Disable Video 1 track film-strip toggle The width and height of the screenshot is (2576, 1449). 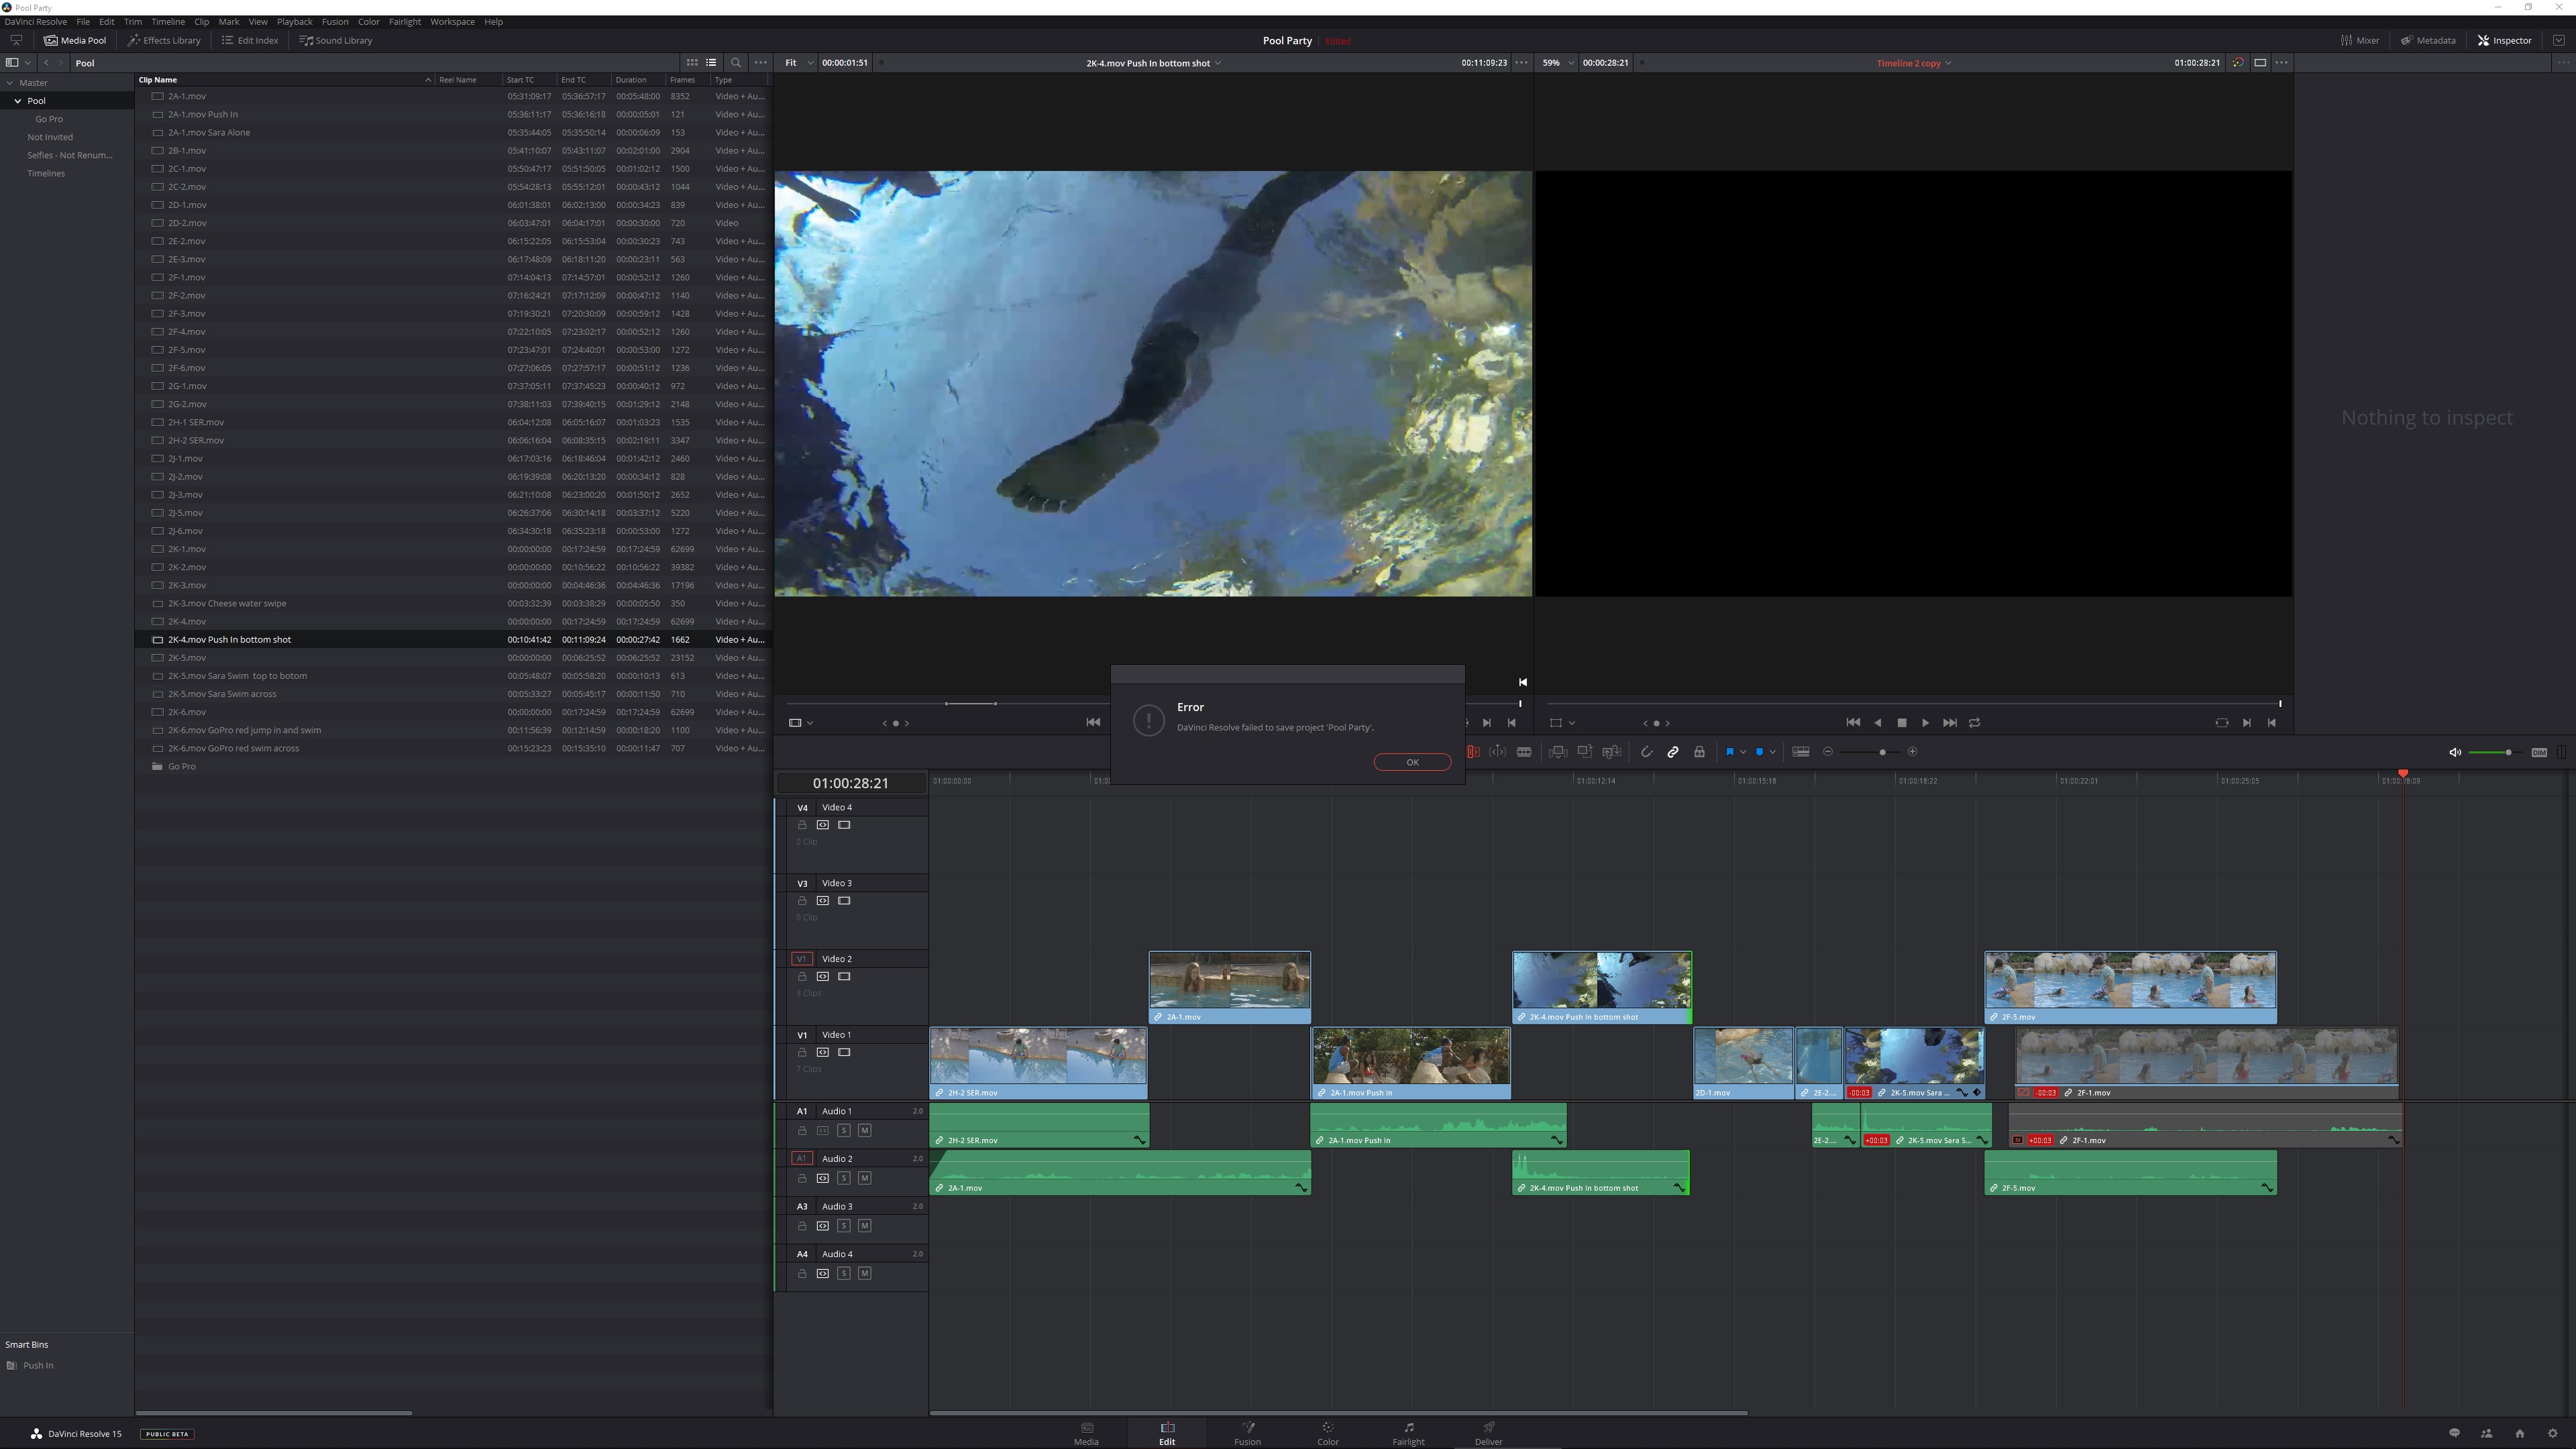coord(844,1053)
